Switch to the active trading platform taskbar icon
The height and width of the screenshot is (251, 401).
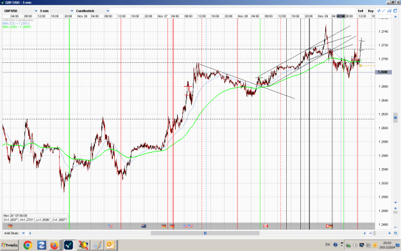click(69, 245)
